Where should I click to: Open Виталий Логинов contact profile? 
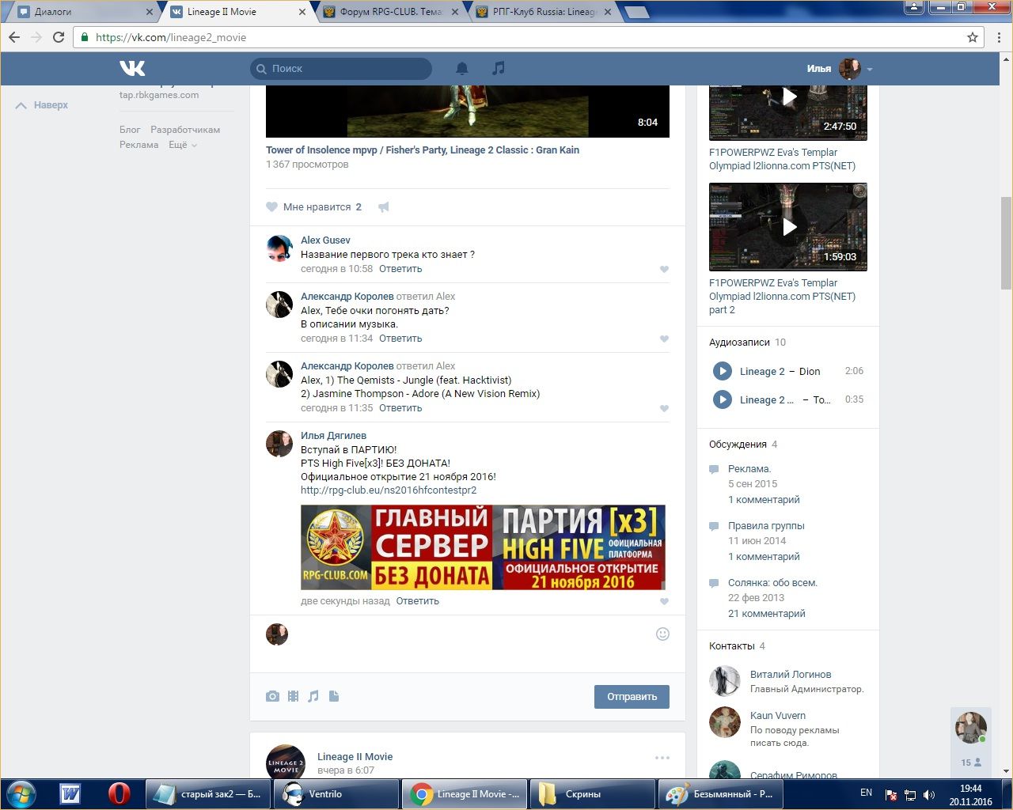pos(791,675)
